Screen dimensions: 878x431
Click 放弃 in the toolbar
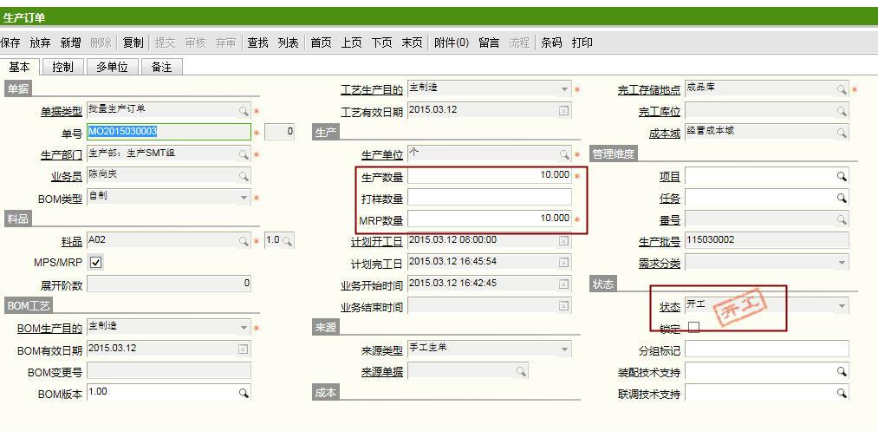pyautogui.click(x=41, y=42)
